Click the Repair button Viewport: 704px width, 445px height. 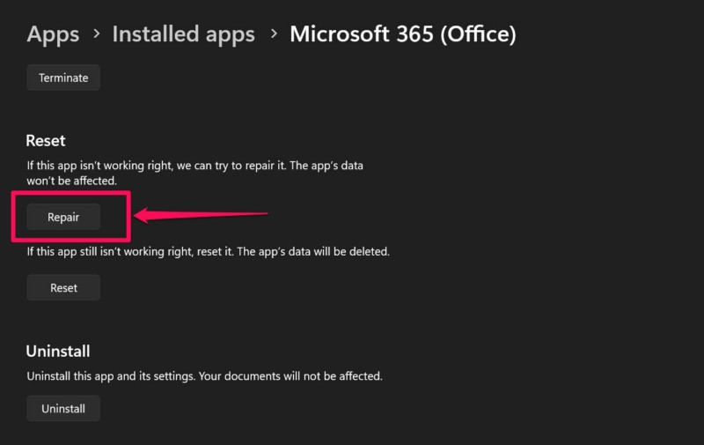click(x=63, y=217)
